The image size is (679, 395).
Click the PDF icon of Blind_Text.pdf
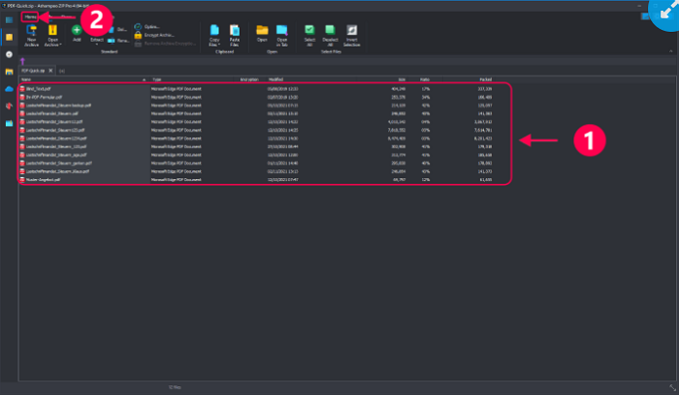22,89
